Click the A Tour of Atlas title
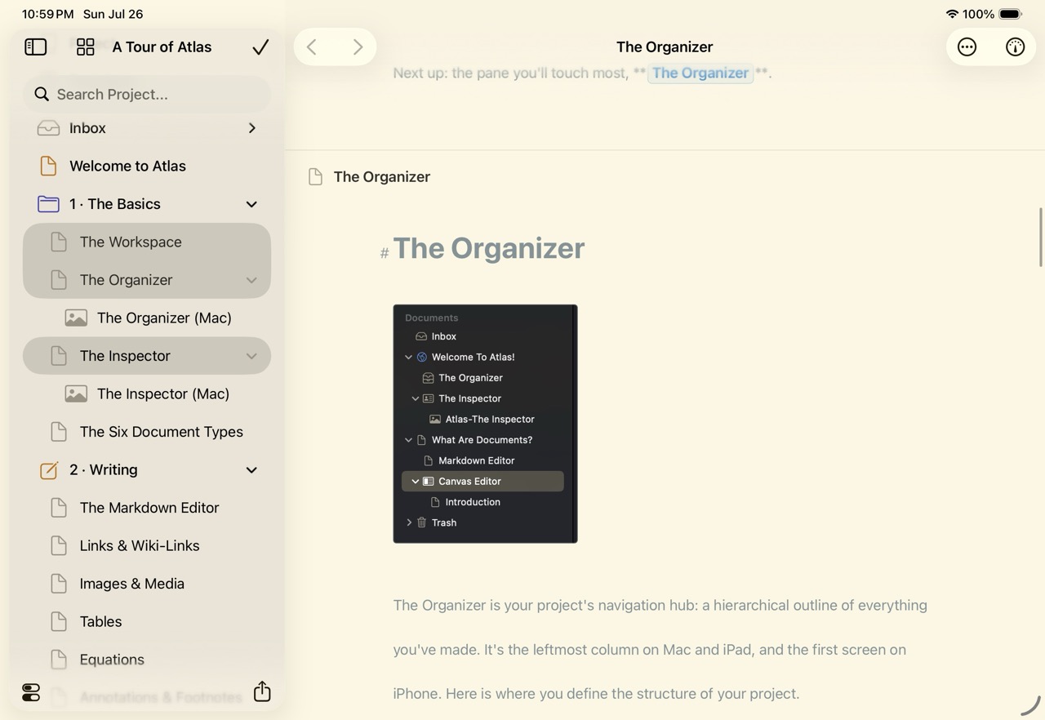 pyautogui.click(x=162, y=47)
